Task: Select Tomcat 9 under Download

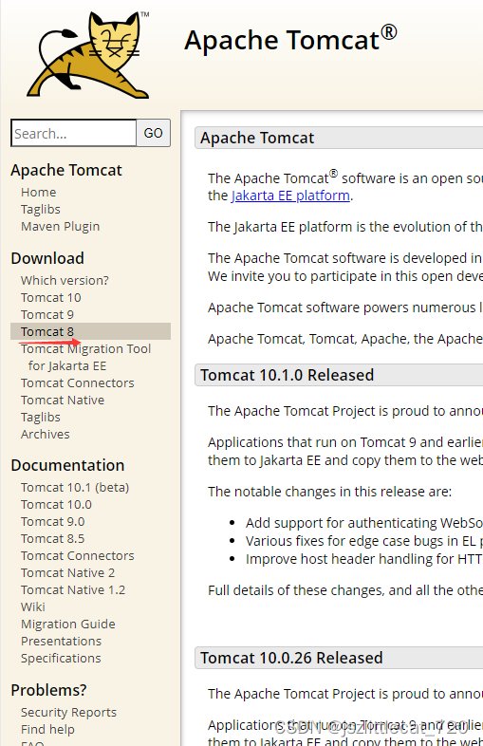Action: [47, 314]
